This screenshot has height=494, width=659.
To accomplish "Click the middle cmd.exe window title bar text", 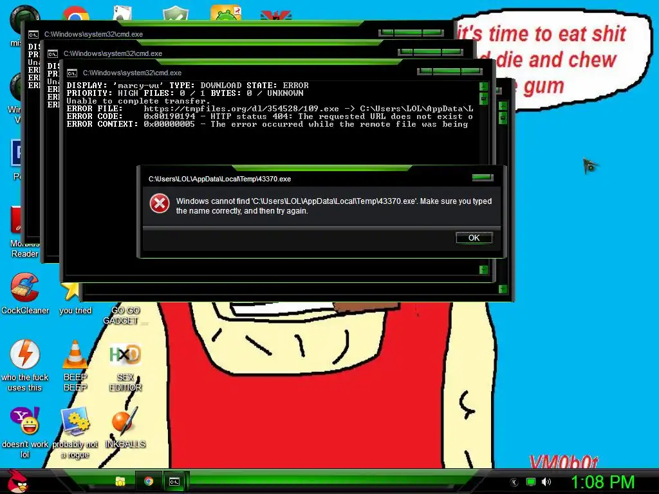I will click(113, 53).
